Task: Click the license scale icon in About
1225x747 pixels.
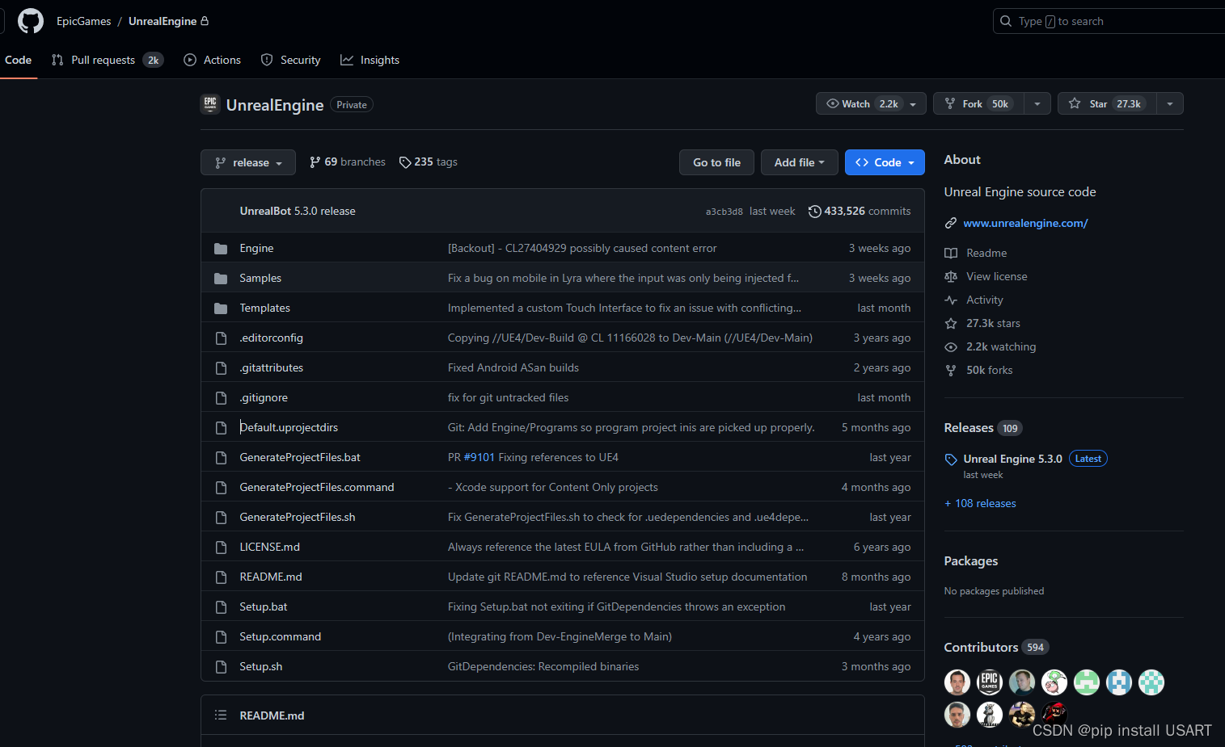Action: click(x=951, y=277)
